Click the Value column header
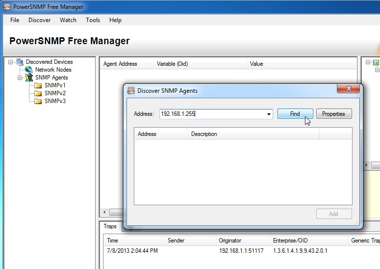This screenshot has width=380, height=269. 302,64
